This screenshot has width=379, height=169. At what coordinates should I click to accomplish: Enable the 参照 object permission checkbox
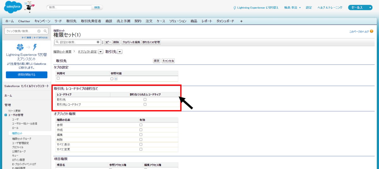(x=141, y=125)
